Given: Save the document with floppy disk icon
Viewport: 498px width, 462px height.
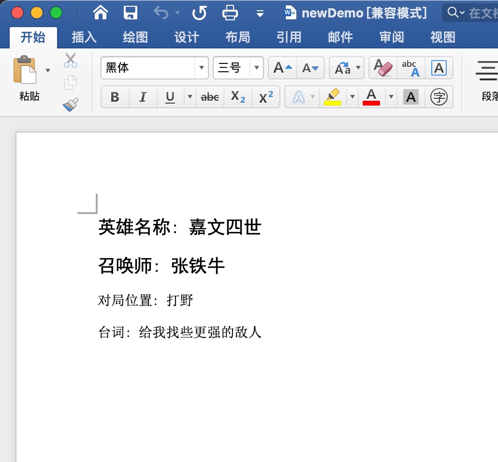Looking at the screenshot, I should point(130,13).
